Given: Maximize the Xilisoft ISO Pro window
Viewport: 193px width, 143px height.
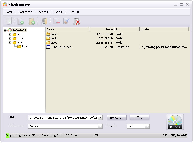Looking at the screenshot, I should click(x=181, y=4).
